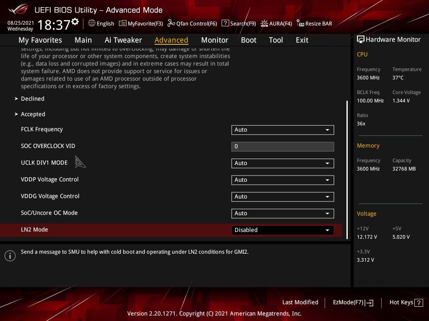
Task: Click the ROG logo icon
Action: (18, 10)
